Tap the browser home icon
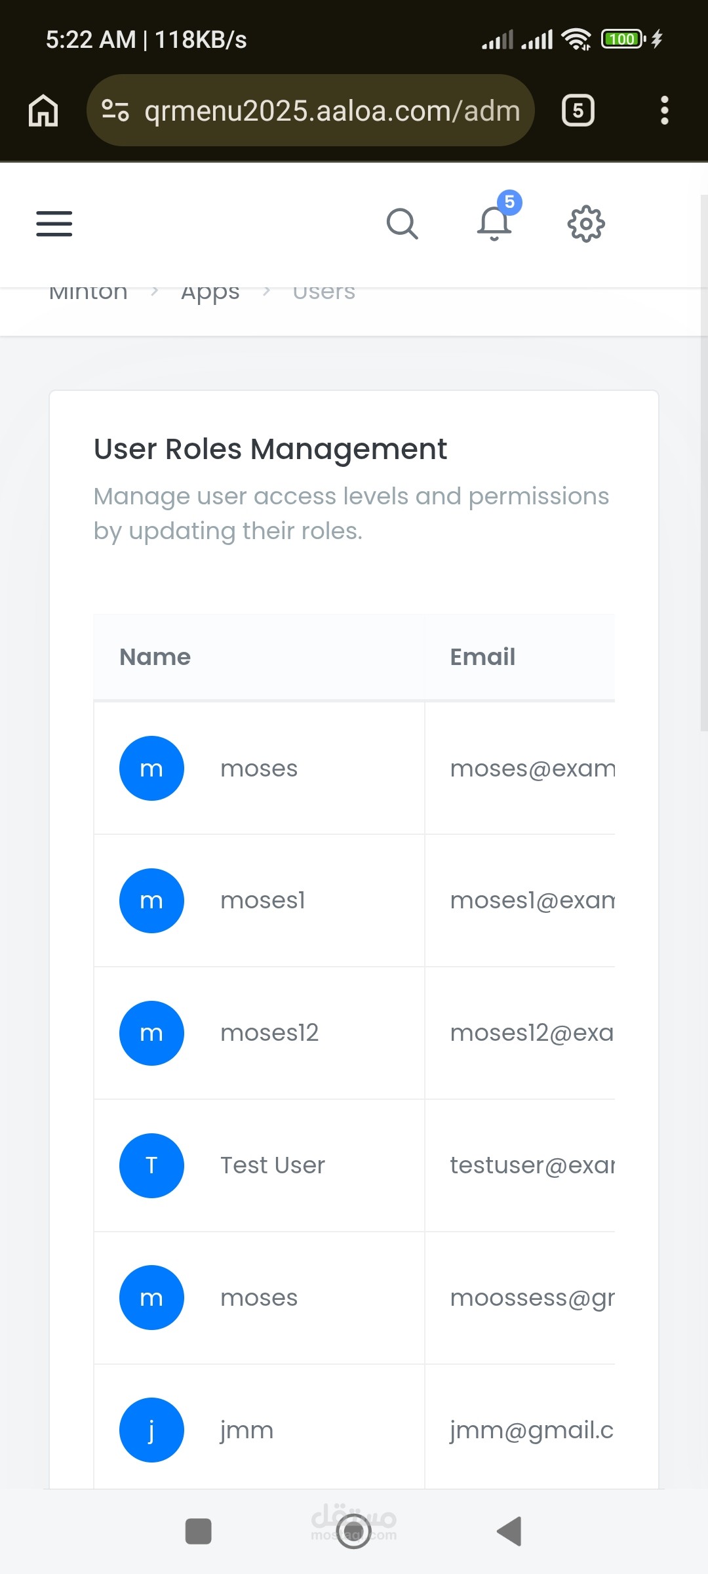 coord(43,110)
